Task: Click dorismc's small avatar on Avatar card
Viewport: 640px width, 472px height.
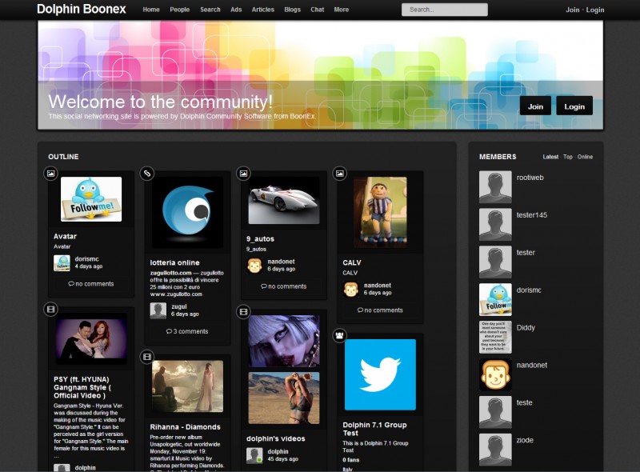Action: (62, 263)
